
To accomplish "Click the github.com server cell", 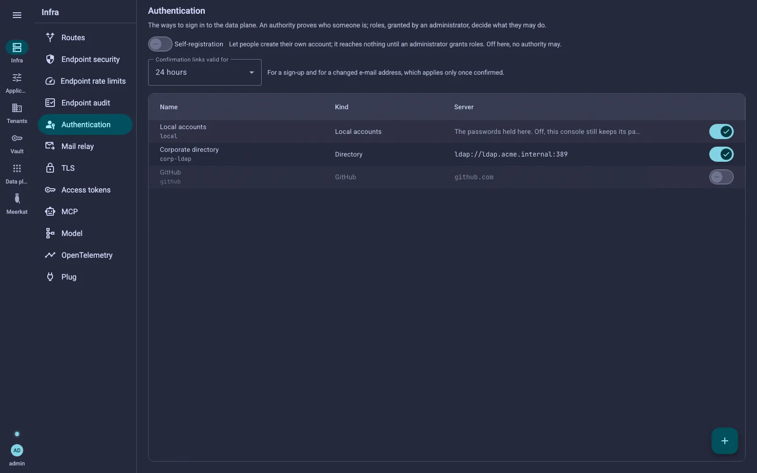I will coord(474,177).
